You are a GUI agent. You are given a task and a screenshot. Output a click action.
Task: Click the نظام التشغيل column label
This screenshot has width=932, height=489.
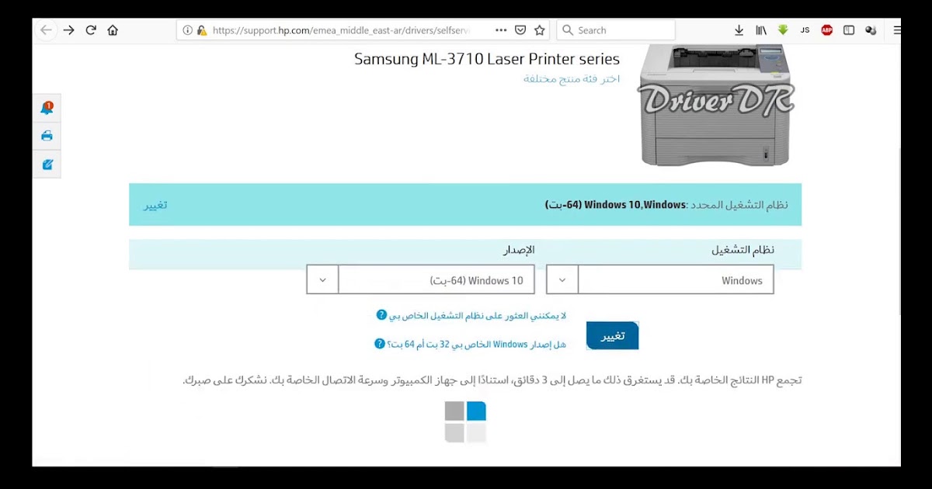coord(743,250)
